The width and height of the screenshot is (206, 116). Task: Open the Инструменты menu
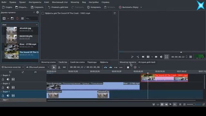[x=35, y=2]
